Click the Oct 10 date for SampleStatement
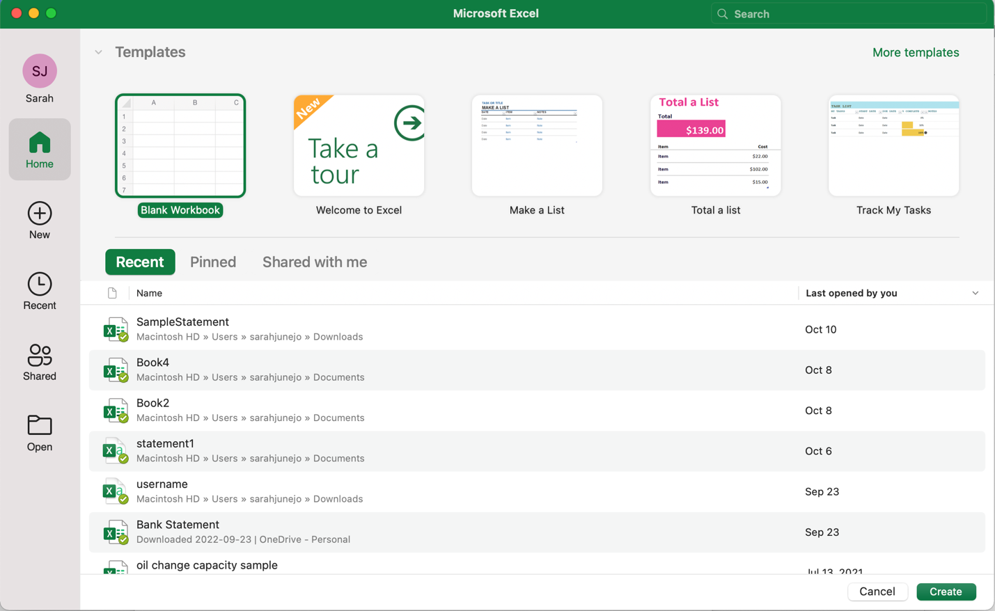The width and height of the screenshot is (995, 611). click(x=821, y=329)
